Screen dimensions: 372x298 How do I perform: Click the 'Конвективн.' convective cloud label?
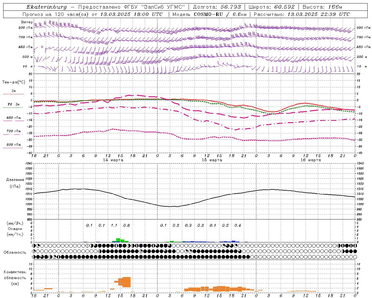15,272
